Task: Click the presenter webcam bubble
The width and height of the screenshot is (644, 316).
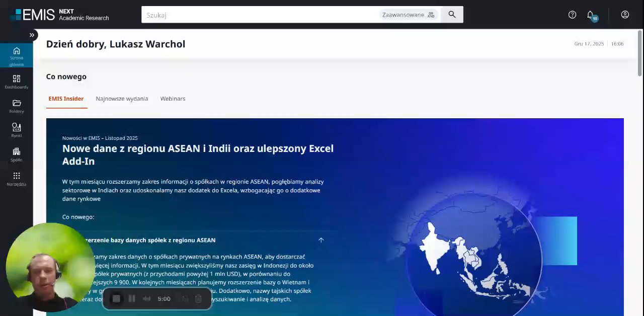Action: (50, 267)
